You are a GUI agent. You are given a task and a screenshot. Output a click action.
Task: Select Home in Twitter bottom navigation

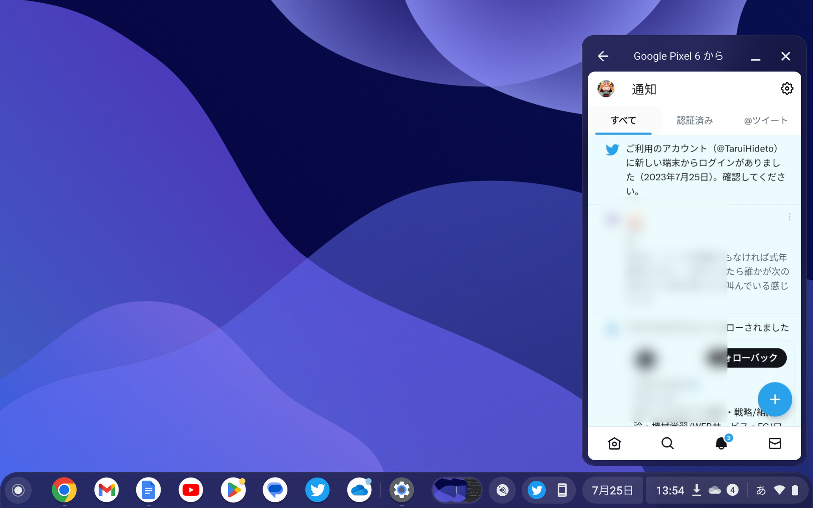point(614,443)
